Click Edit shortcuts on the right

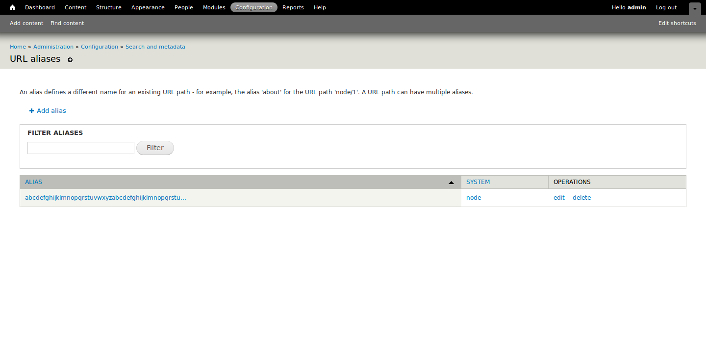point(677,23)
